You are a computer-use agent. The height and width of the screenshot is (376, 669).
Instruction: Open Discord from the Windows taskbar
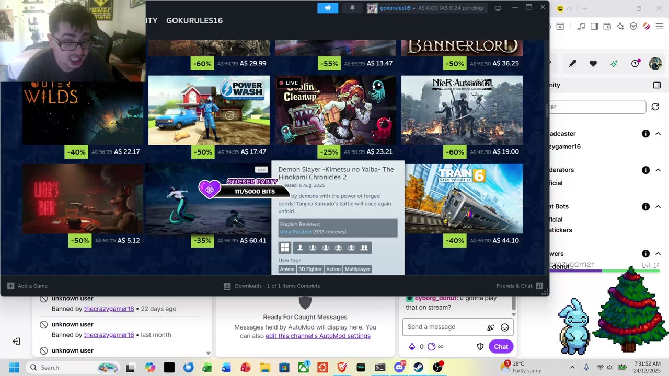point(399,368)
